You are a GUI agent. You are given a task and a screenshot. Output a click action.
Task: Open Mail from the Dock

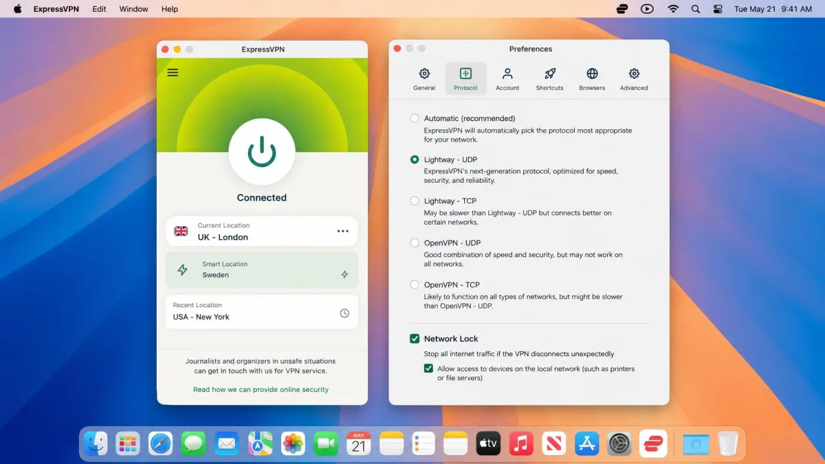pos(226,443)
